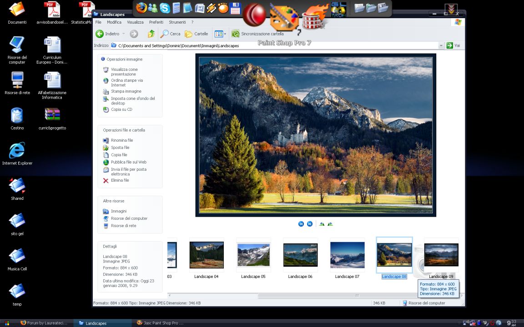Click Invia il file per posta elettronica

coord(129,172)
